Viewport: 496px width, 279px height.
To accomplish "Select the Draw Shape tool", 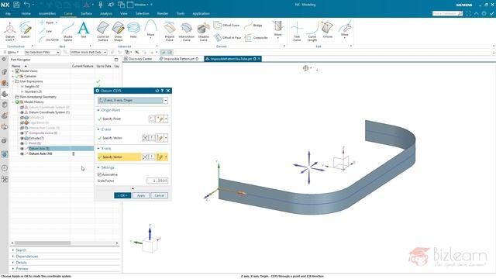I will (119, 31).
